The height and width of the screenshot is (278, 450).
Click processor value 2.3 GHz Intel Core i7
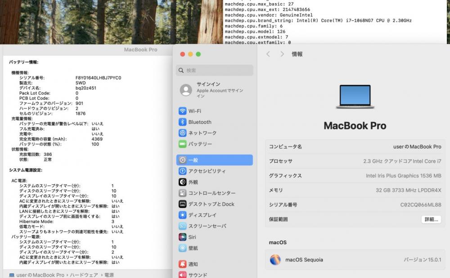(x=402, y=161)
